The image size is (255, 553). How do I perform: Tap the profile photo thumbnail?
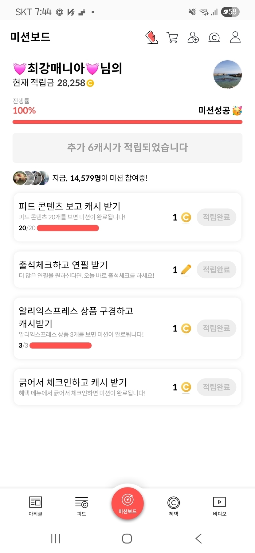tap(227, 74)
